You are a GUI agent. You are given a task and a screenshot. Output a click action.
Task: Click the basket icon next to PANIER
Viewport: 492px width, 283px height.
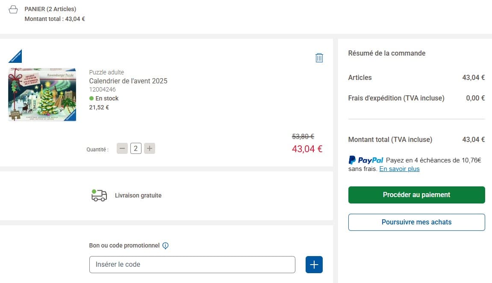point(14,8)
